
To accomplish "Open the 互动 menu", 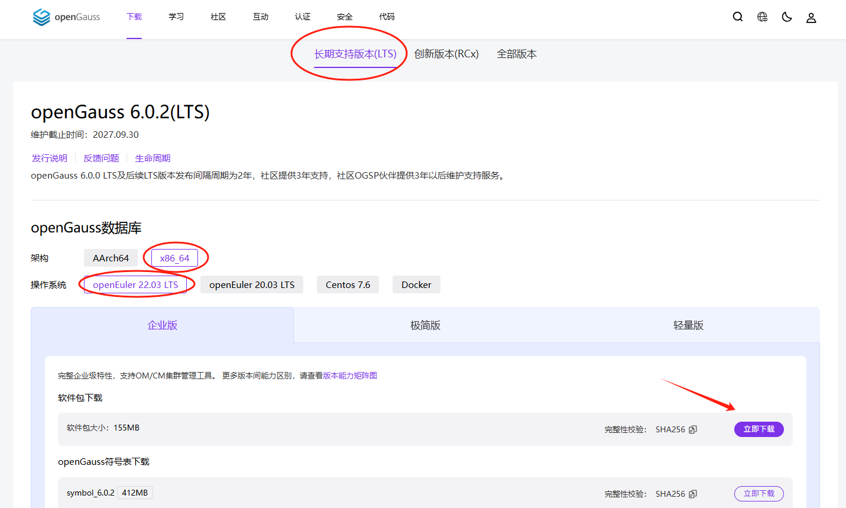I will coord(261,17).
